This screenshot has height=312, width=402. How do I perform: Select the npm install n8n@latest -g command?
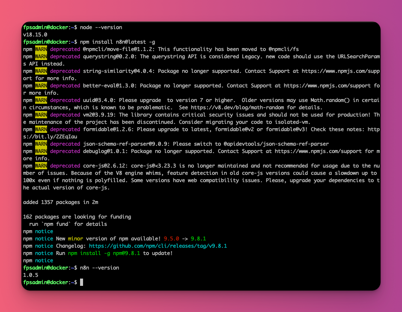(119, 42)
